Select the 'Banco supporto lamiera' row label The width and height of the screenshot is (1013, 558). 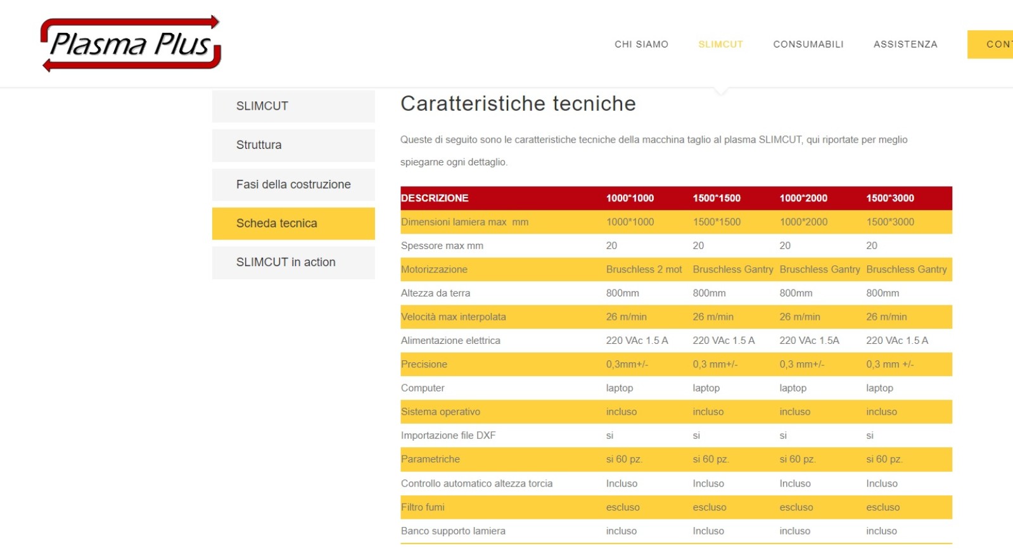coord(453,531)
